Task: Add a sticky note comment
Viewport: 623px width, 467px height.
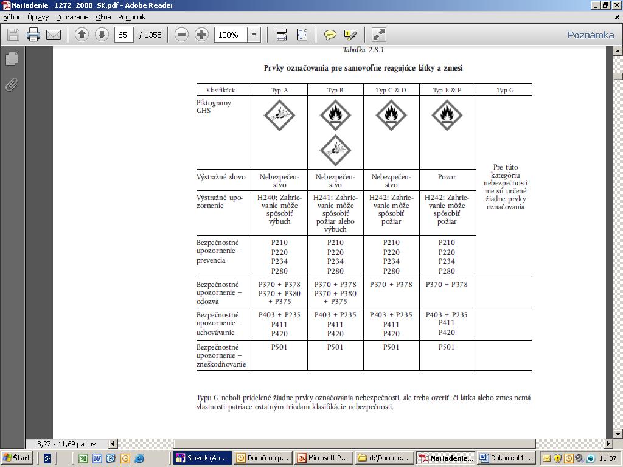Action: (330, 35)
